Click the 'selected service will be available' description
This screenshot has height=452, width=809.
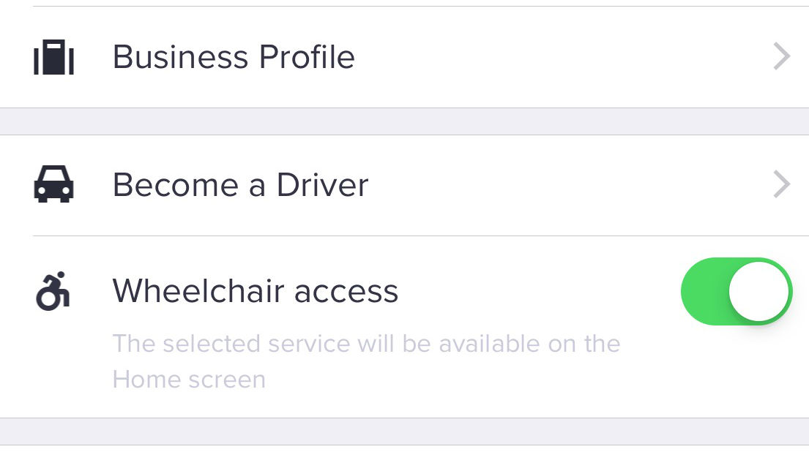point(366,344)
